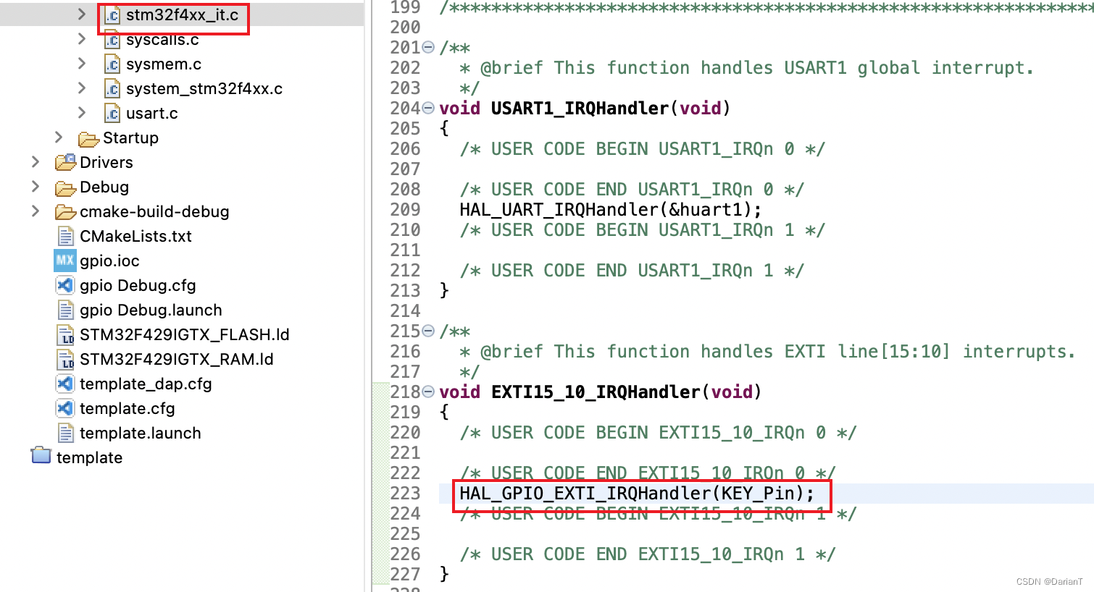Click the system_stm32f4xx.c file icon
The image size is (1094, 592).
[x=112, y=89]
